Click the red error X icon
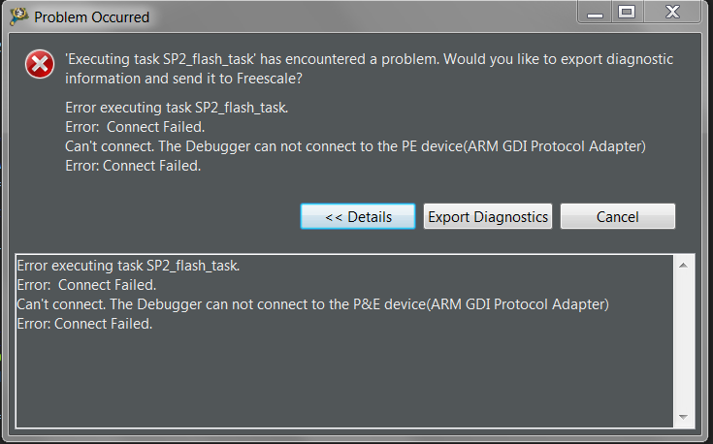713x444 pixels. click(x=39, y=65)
